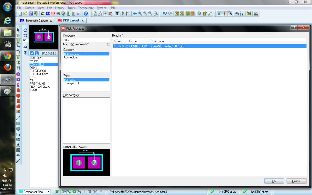Click the Undo arrow icon
The image size is (312, 195).
(x=165, y=13)
